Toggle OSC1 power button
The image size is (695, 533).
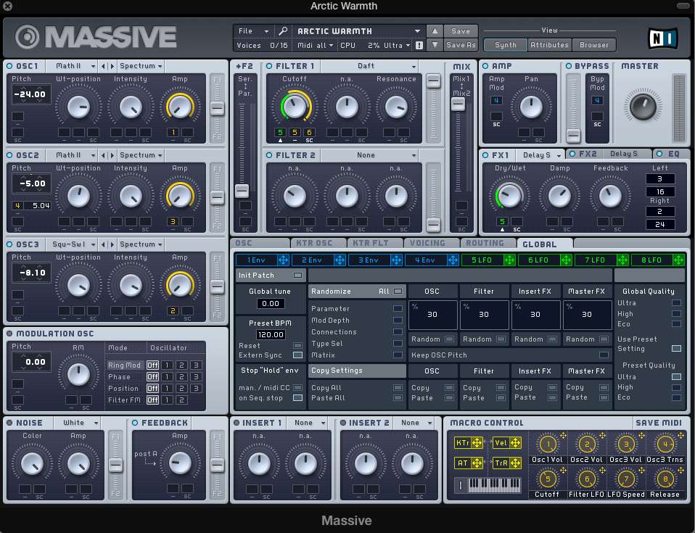pyautogui.click(x=9, y=66)
